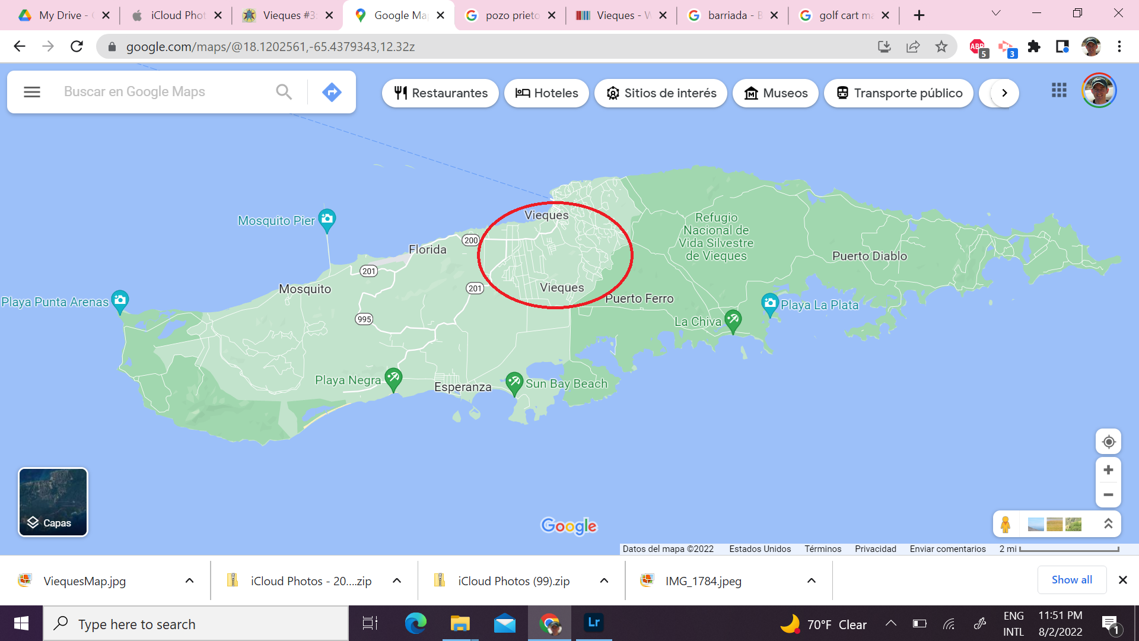Share this page from the address bar

913,46
